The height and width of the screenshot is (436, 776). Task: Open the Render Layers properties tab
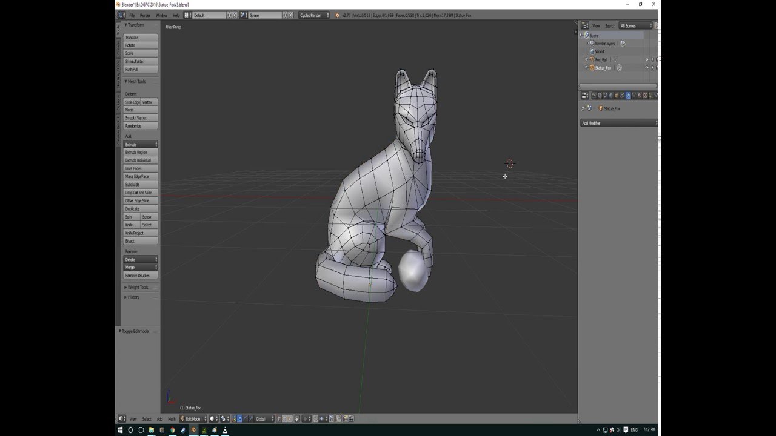point(600,96)
